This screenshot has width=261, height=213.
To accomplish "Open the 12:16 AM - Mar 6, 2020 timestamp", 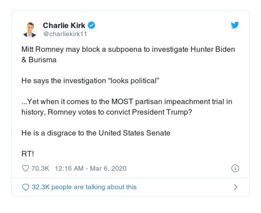I will click(x=91, y=168).
